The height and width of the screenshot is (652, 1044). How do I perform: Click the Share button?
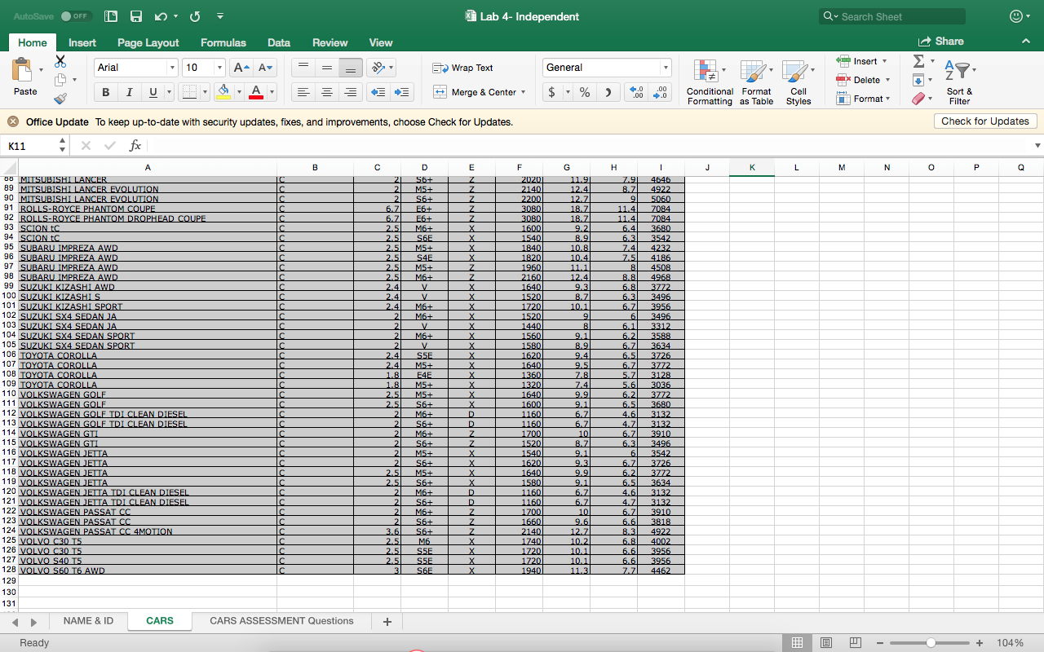(x=941, y=42)
